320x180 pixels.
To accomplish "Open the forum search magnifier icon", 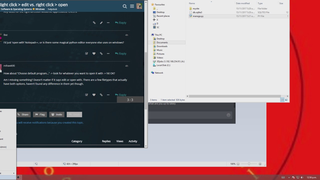I will (125, 6).
